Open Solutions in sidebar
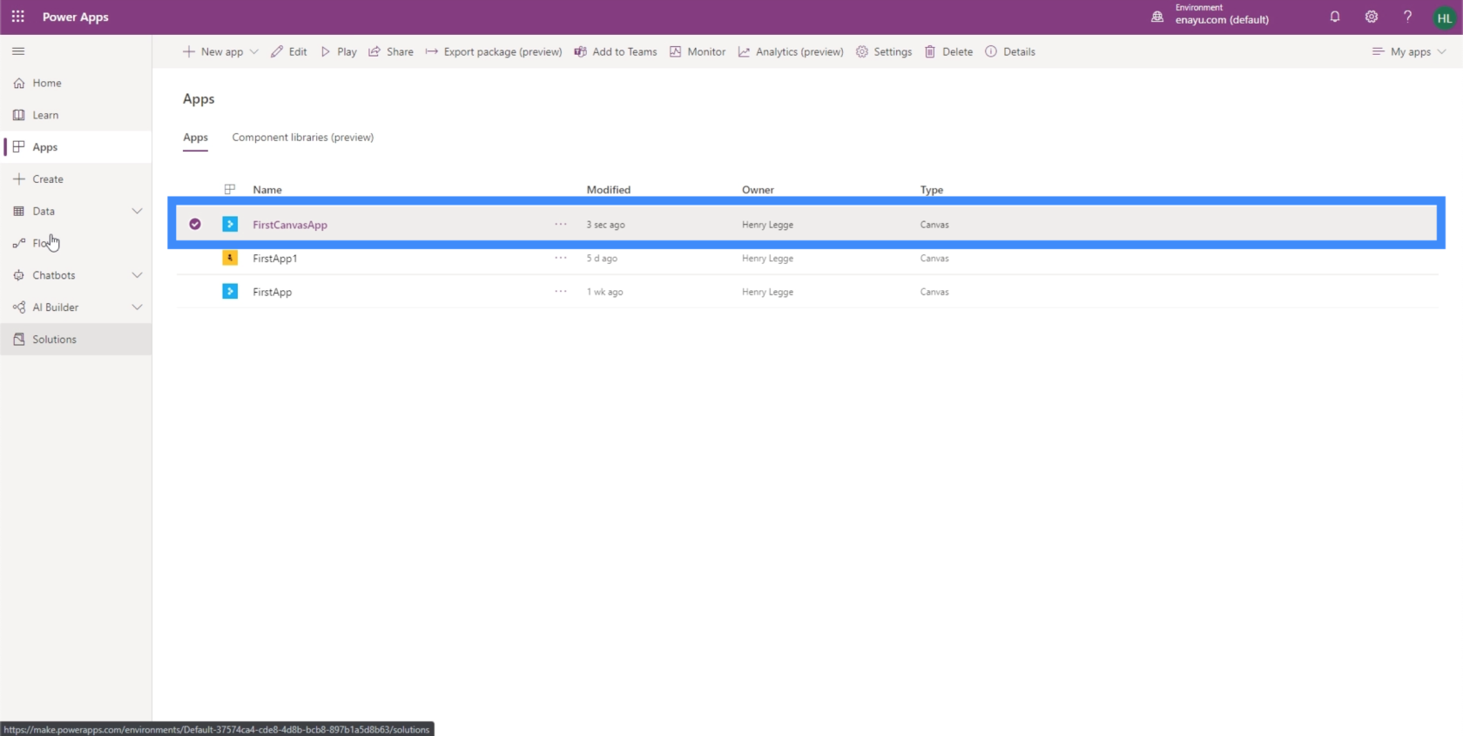1463x736 pixels. 76,340
